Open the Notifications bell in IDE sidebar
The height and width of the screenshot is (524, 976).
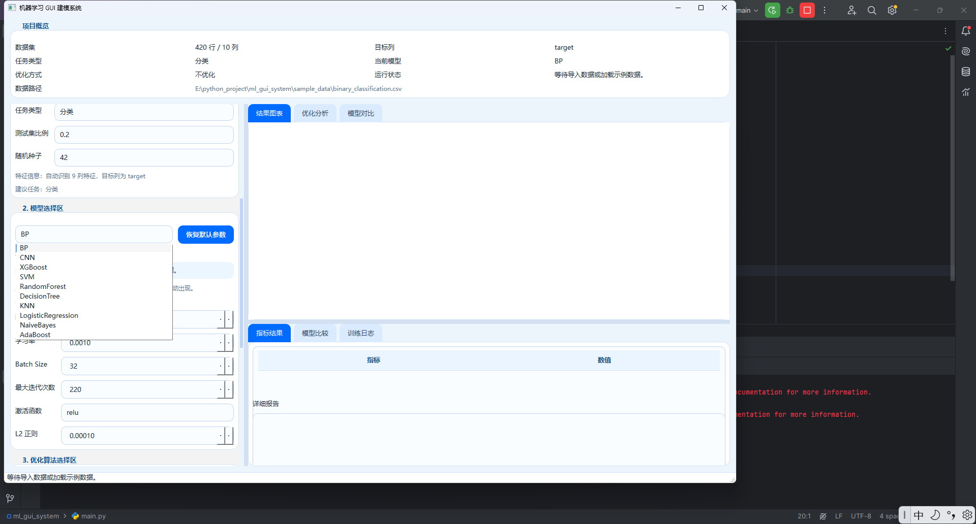coord(966,31)
